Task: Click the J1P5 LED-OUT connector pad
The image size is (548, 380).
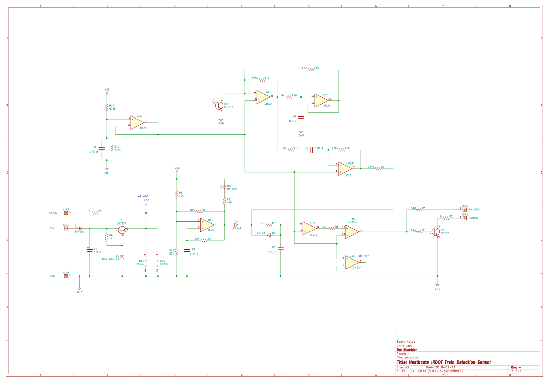Action: 464,210
